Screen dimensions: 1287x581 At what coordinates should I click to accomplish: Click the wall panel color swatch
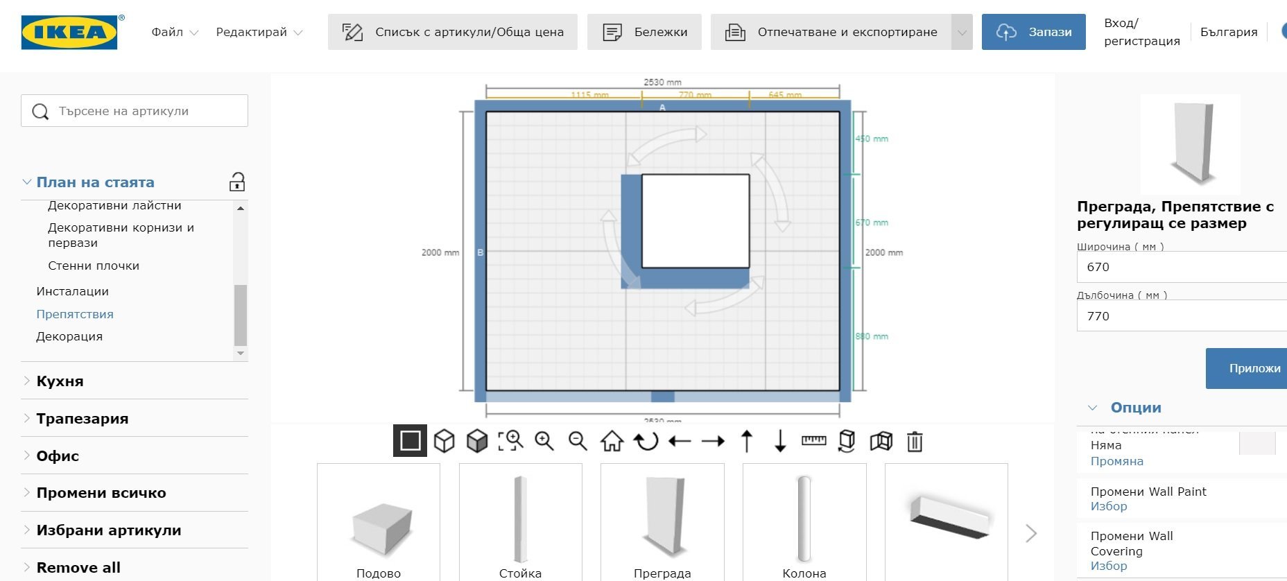click(1256, 444)
